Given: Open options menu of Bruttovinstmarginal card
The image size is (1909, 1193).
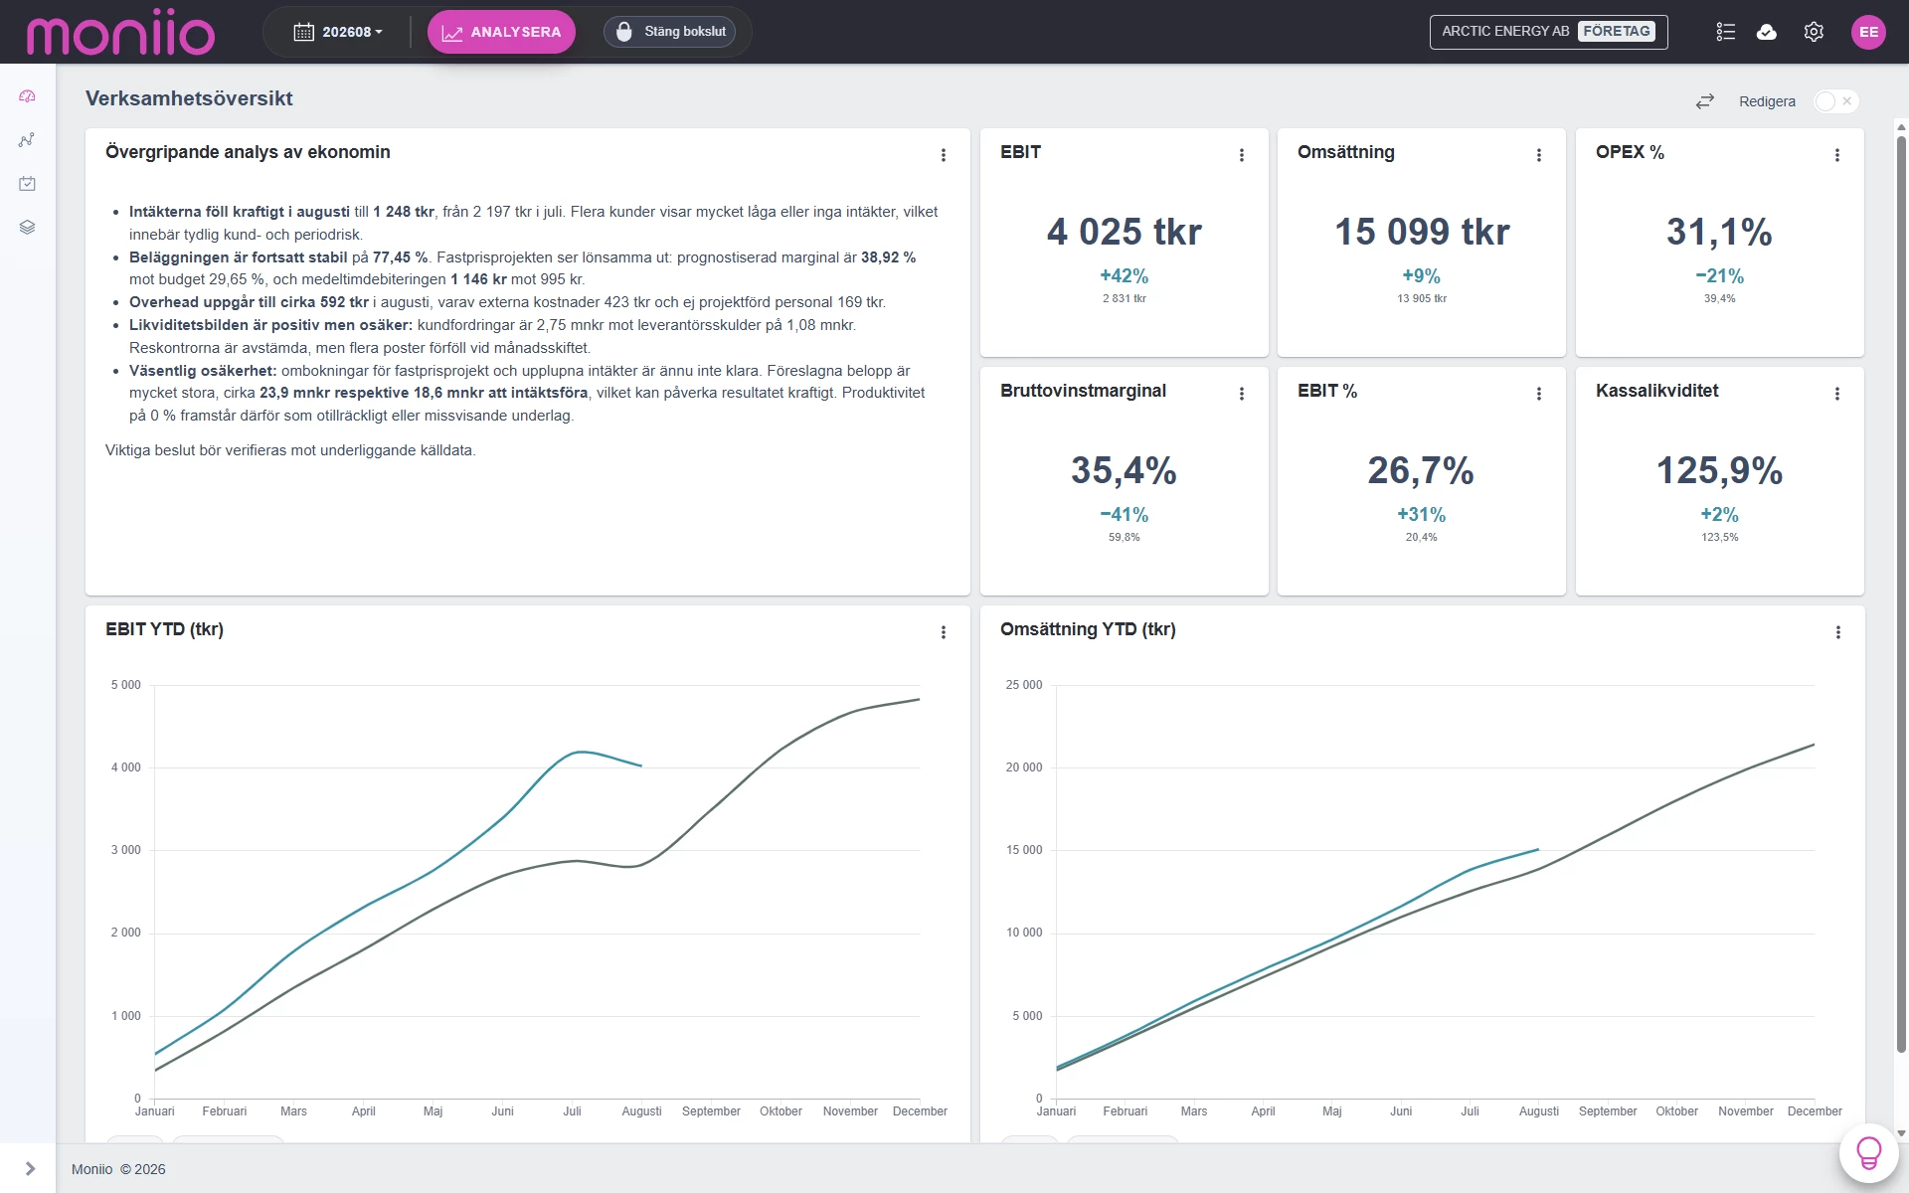Looking at the screenshot, I should [1242, 394].
